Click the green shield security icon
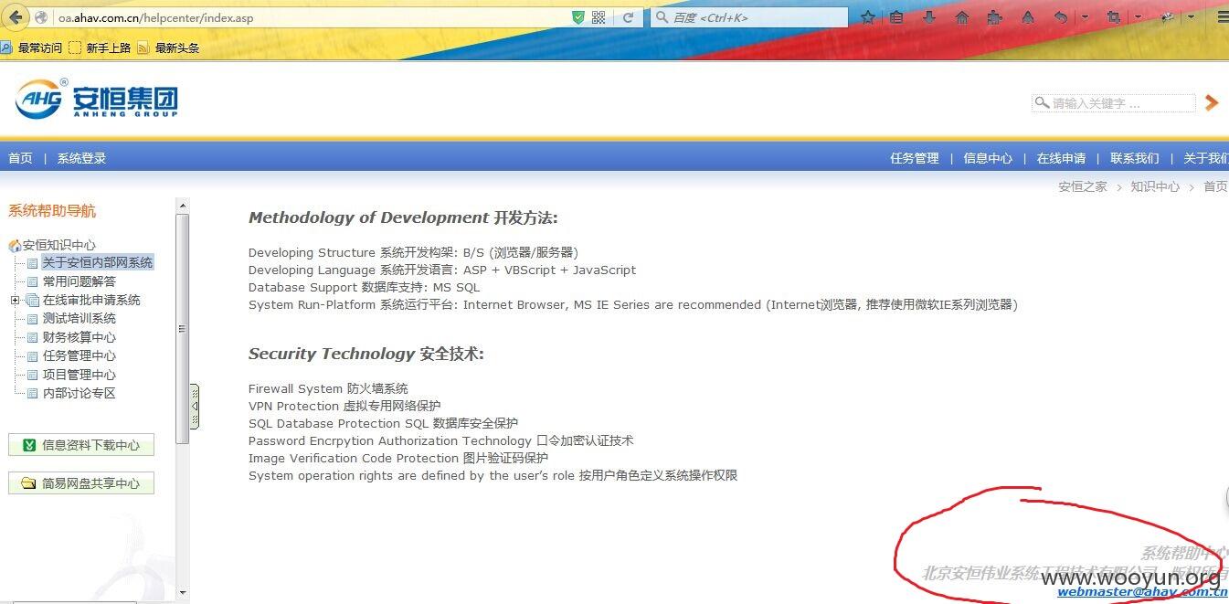The width and height of the screenshot is (1229, 604). pos(577,17)
